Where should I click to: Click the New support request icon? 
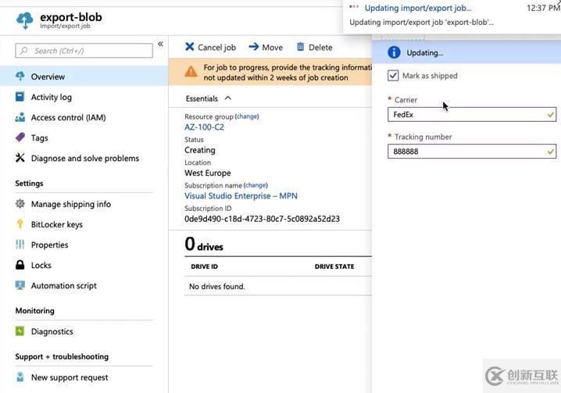20,377
